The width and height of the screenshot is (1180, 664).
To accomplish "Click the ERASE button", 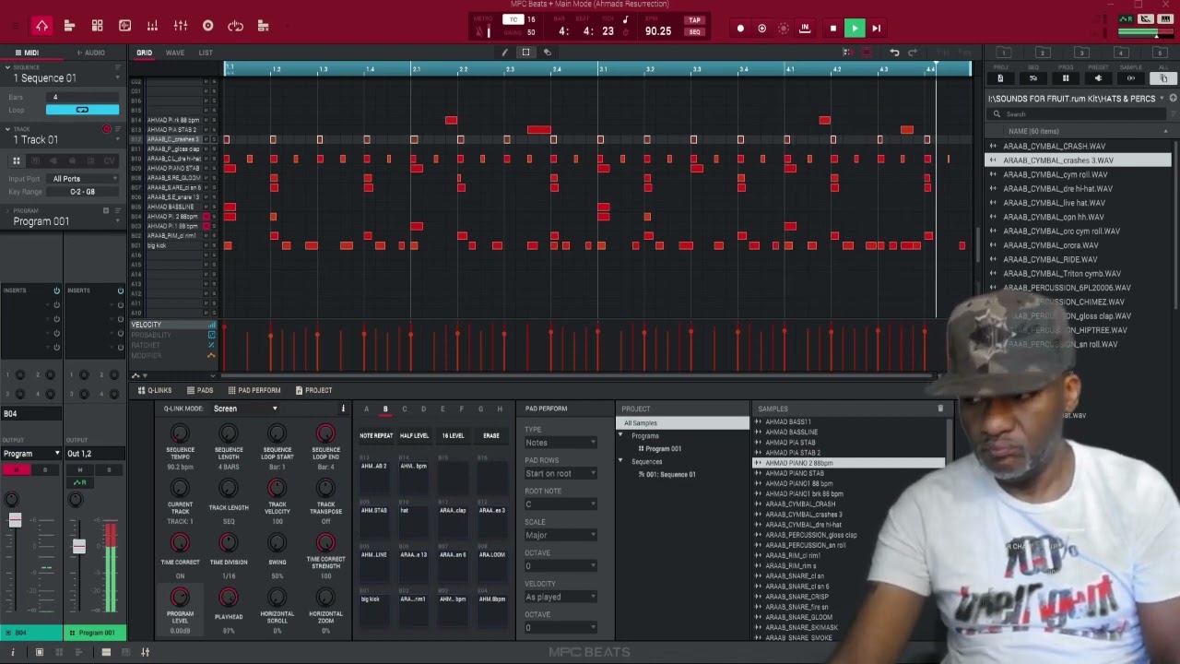I will pyautogui.click(x=491, y=435).
